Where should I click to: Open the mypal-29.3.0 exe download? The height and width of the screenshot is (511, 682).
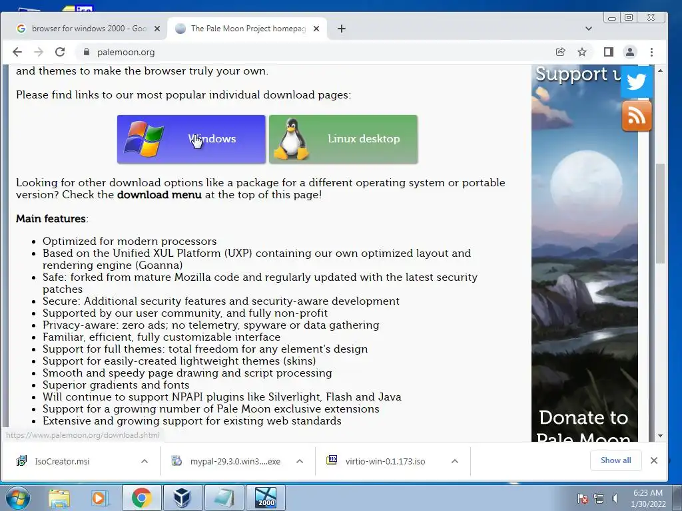pyautogui.click(x=235, y=462)
